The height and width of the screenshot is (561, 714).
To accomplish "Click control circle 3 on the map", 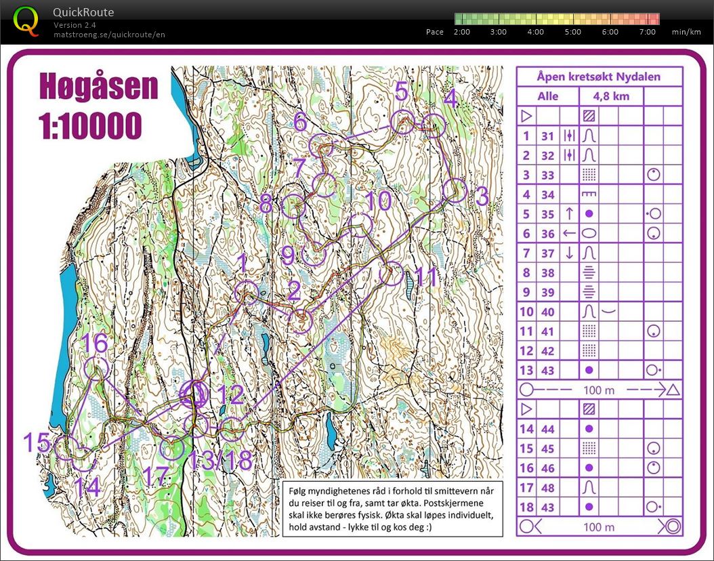I will (455, 190).
